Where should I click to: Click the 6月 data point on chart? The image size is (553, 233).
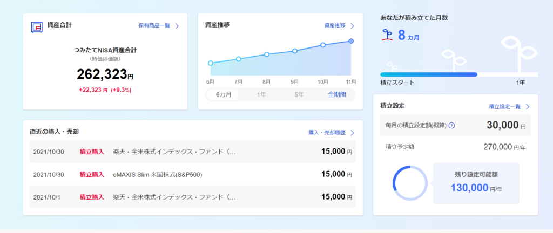[211, 63]
